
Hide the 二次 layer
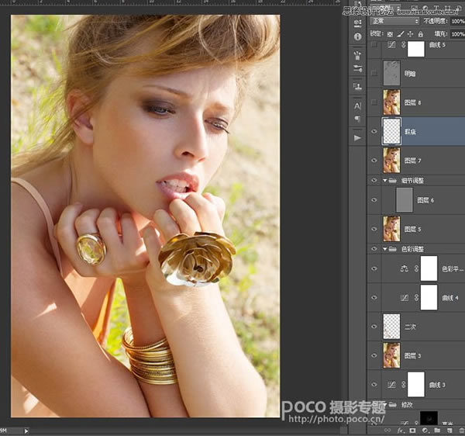(x=374, y=327)
